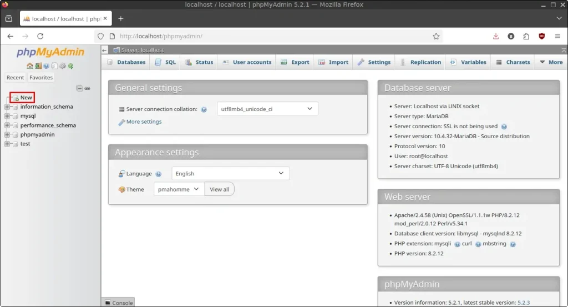Viewport: 568px width, 307px height.
Task: Go to User accounts tab
Action: [x=247, y=62]
